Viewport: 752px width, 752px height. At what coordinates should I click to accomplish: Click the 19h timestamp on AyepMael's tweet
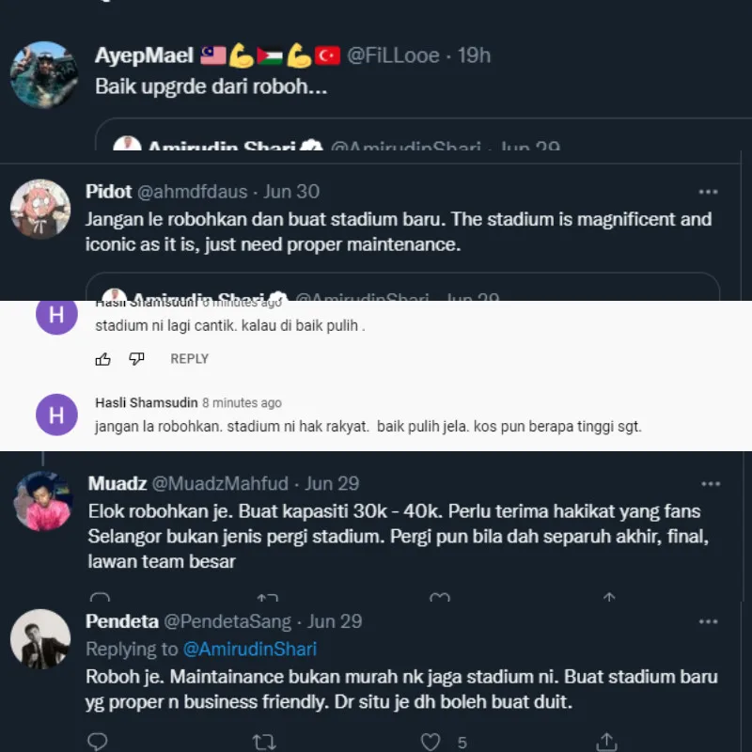point(474,55)
